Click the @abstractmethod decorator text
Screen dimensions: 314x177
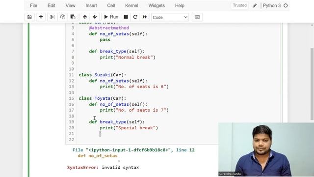[x=109, y=28]
